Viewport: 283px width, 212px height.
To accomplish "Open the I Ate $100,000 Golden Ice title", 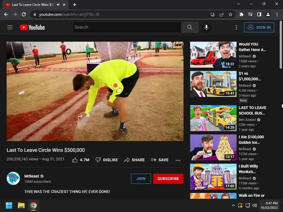I will [x=251, y=139].
